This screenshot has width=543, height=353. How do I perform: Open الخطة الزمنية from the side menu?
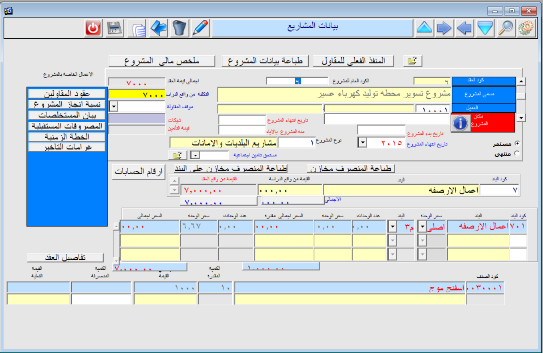(67, 137)
